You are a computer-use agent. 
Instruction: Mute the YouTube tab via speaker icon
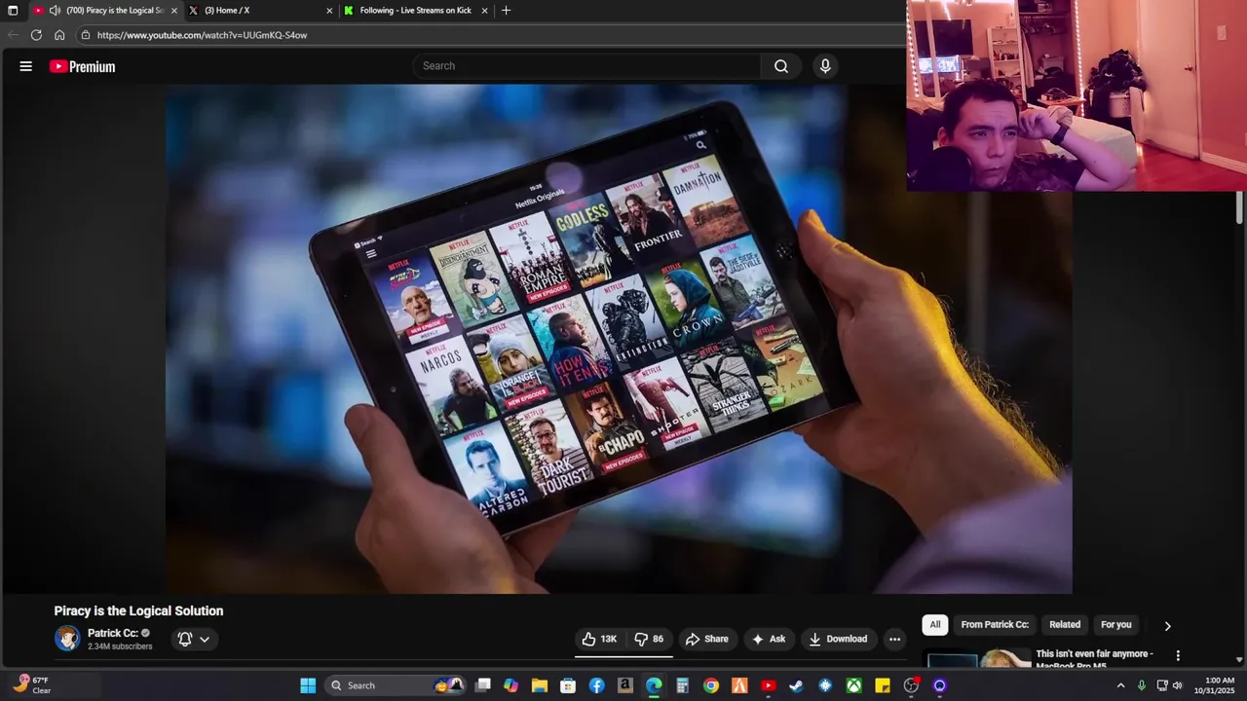coord(55,11)
